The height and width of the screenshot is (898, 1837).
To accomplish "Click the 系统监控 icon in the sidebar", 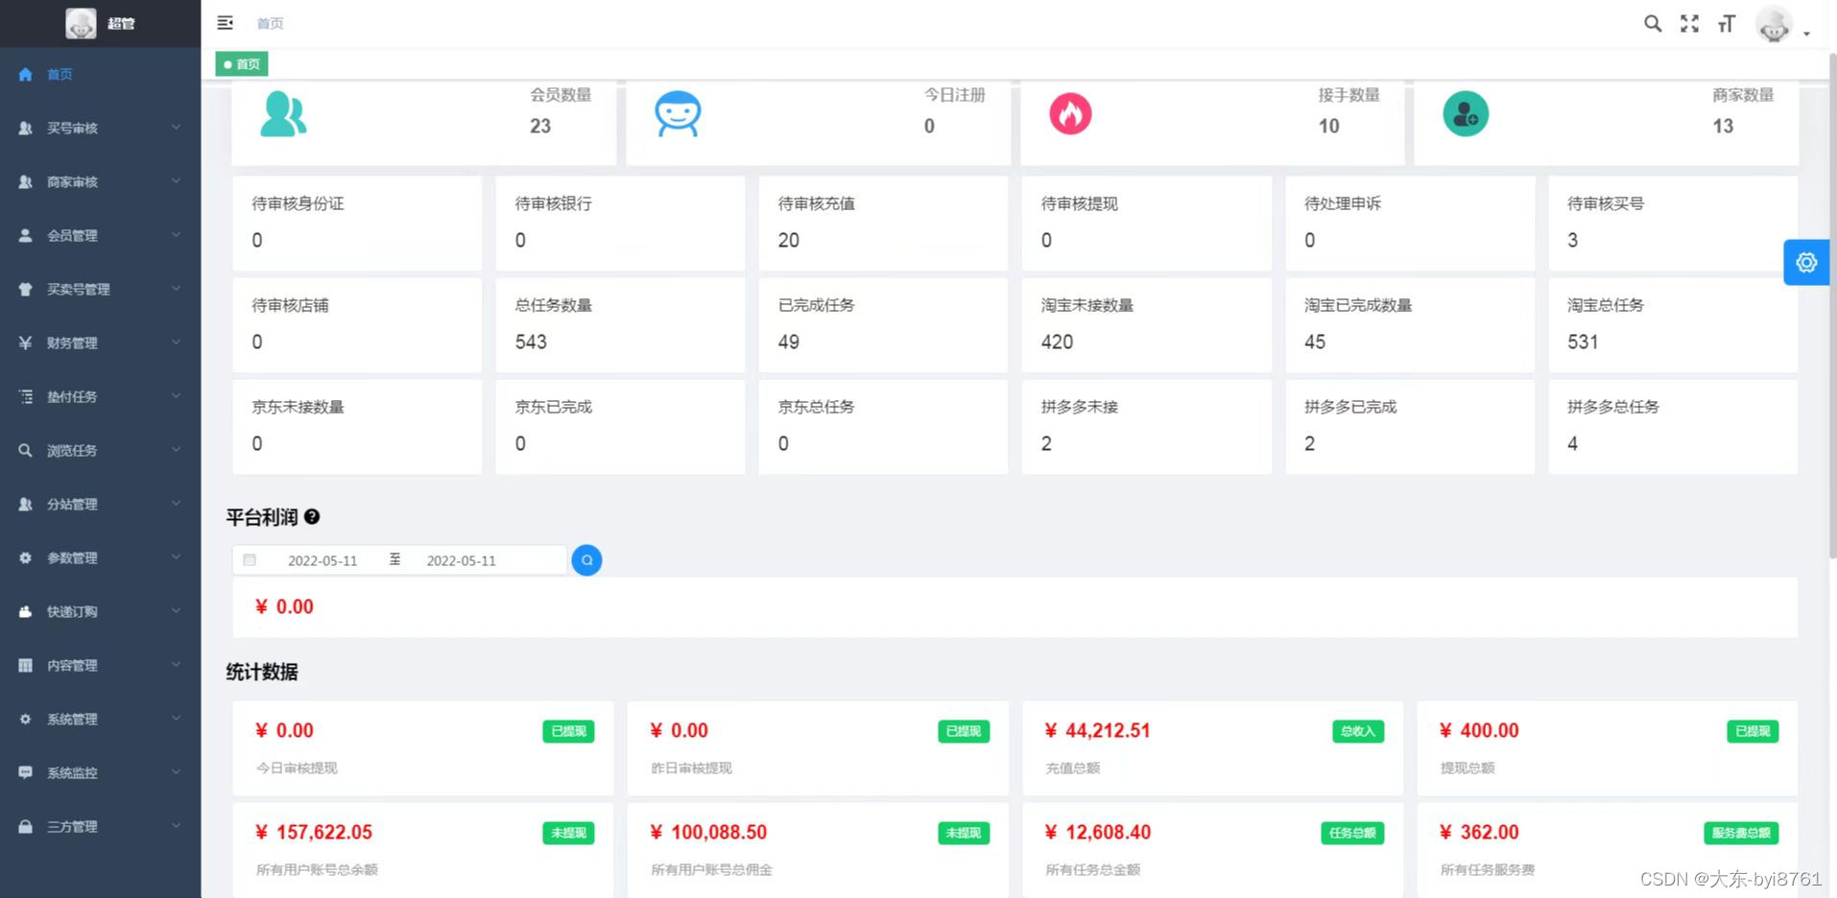I will (25, 772).
